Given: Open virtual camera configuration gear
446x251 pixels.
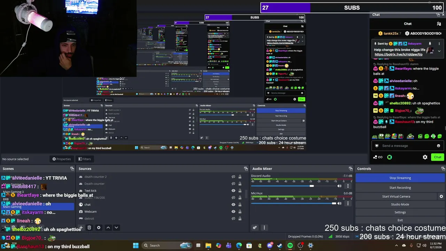Looking at the screenshot, I should pos(441,197).
